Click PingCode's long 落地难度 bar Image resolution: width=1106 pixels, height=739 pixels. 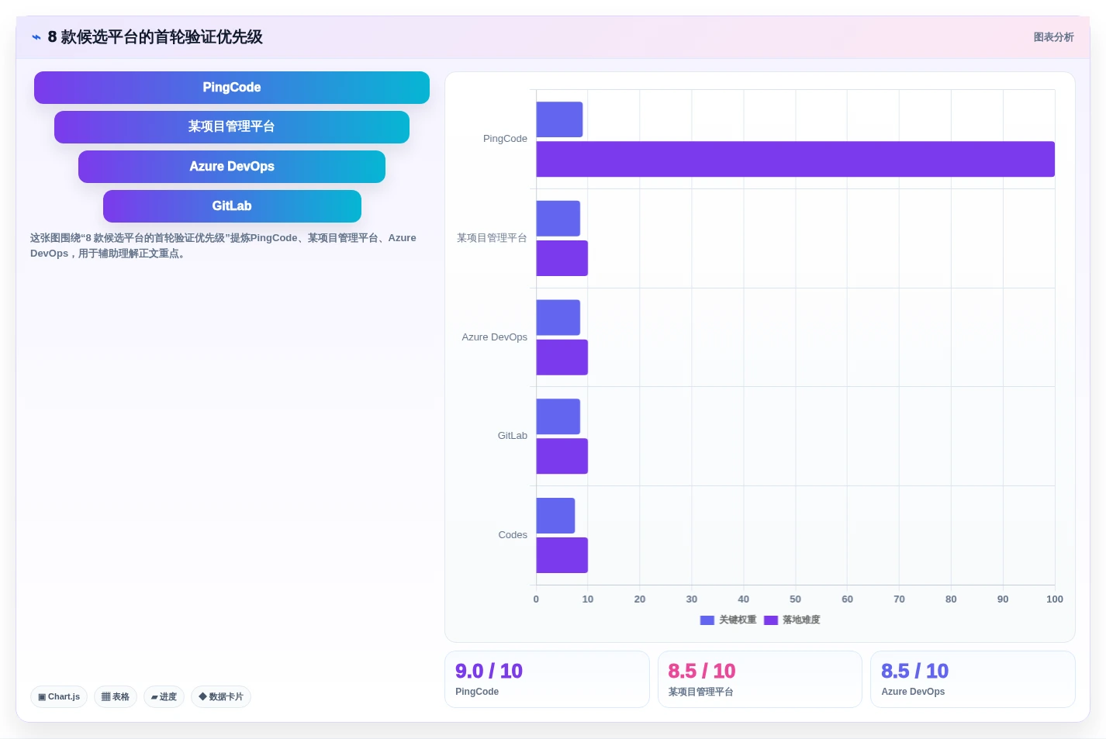[795, 159]
